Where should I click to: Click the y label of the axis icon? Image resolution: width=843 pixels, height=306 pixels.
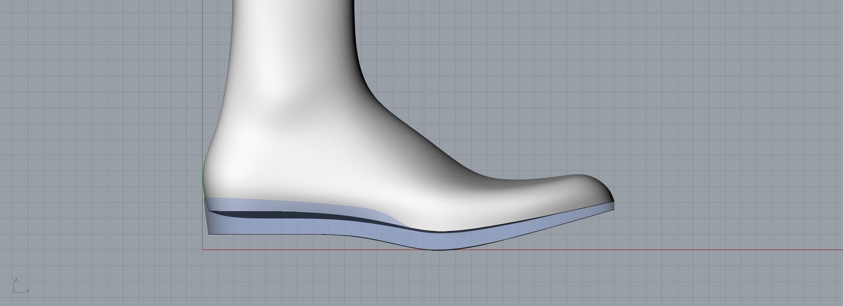28,291
